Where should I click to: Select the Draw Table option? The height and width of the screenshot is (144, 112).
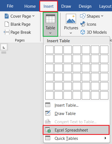point(77,114)
